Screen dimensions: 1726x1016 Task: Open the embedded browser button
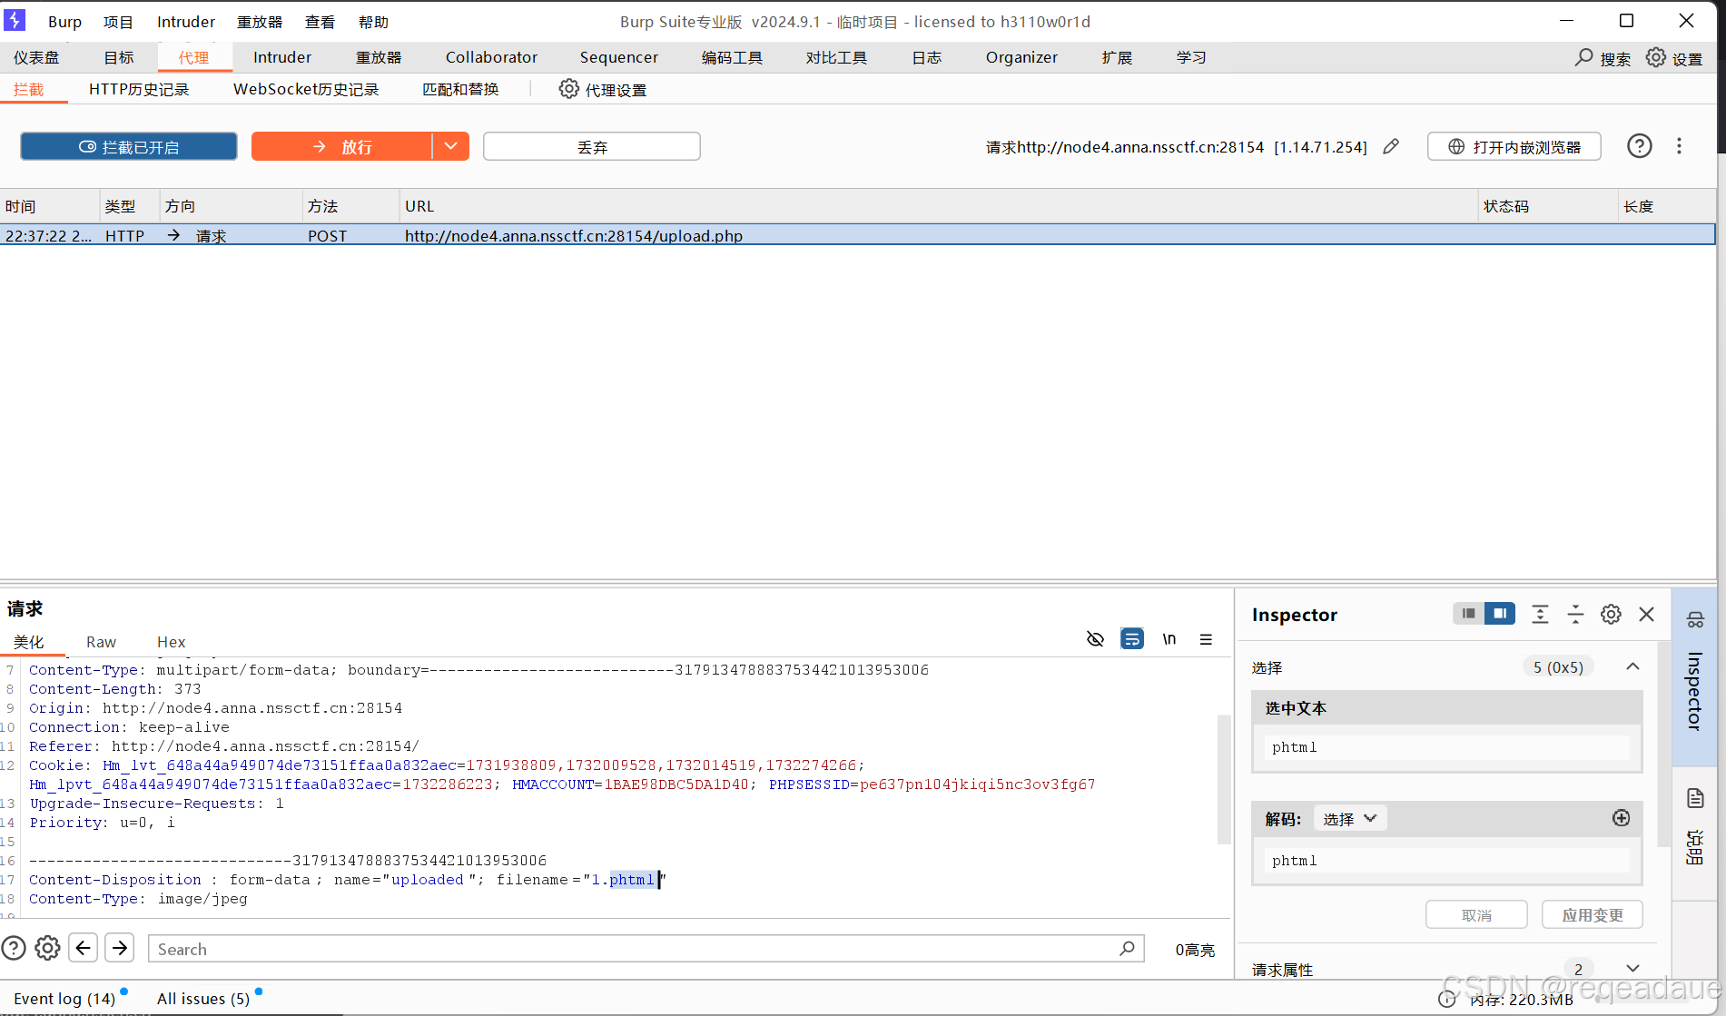pyautogui.click(x=1514, y=146)
